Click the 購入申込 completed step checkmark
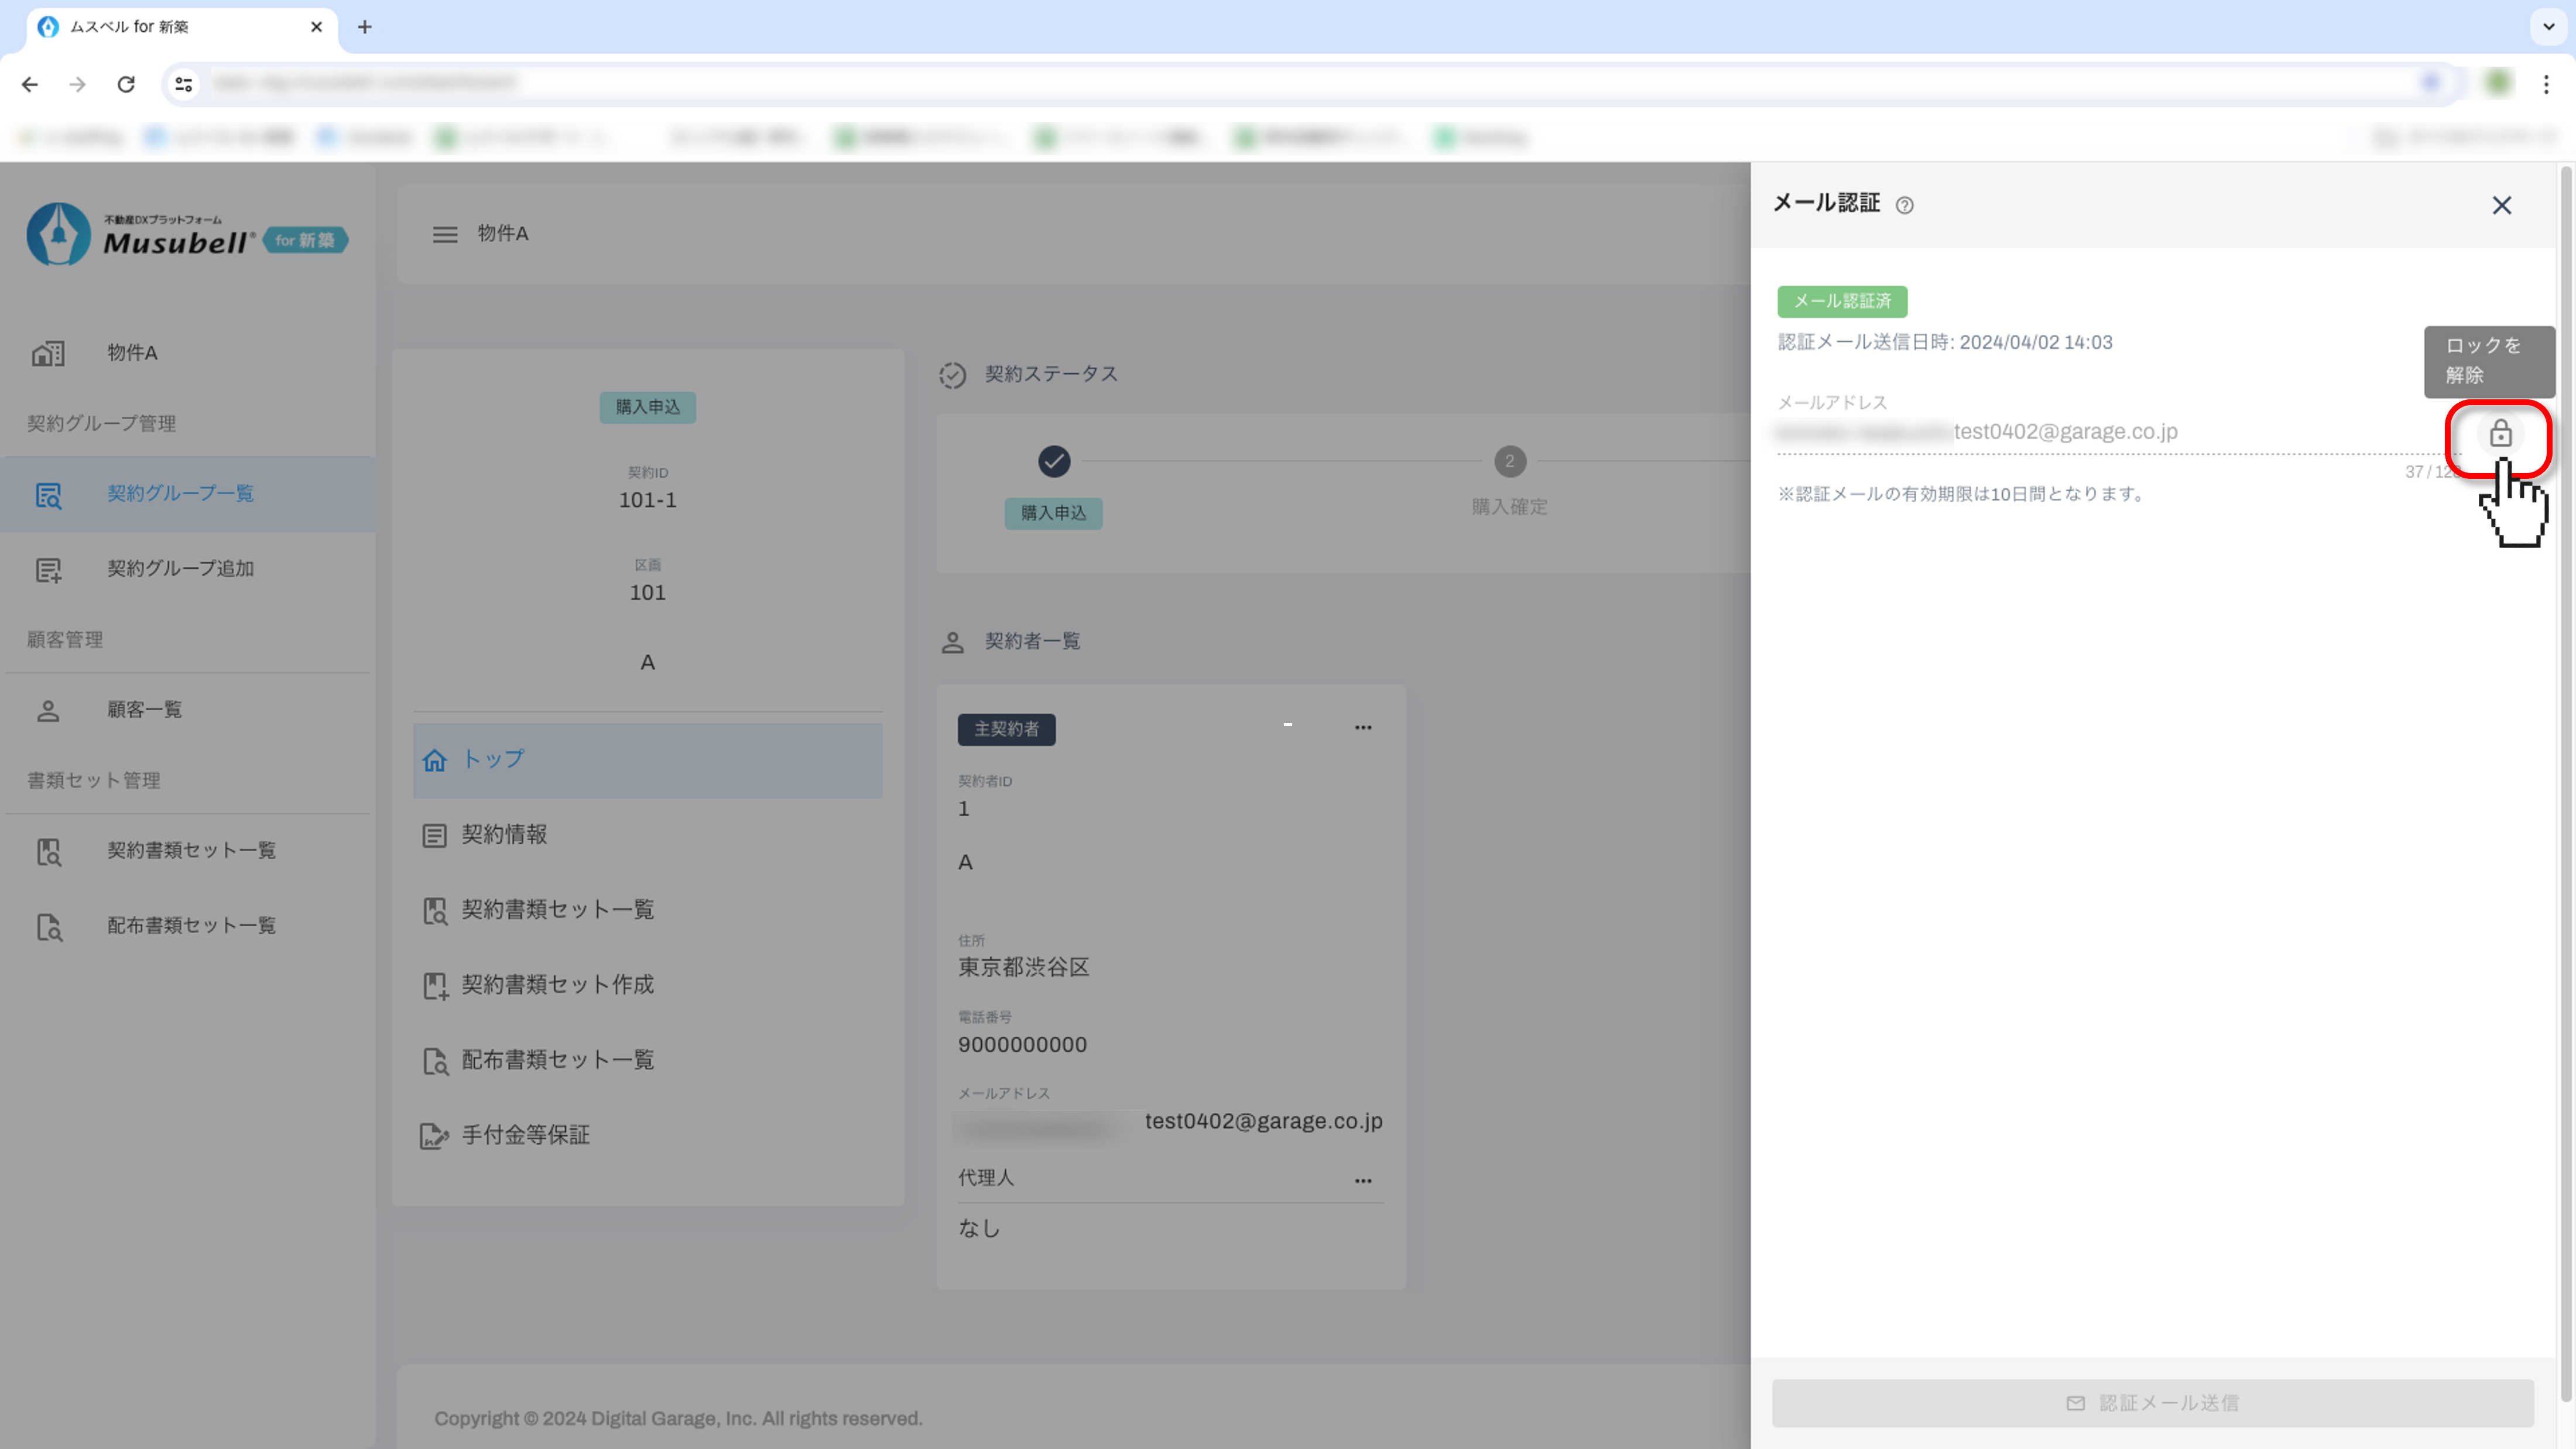The height and width of the screenshot is (1449, 2576). [1053, 461]
